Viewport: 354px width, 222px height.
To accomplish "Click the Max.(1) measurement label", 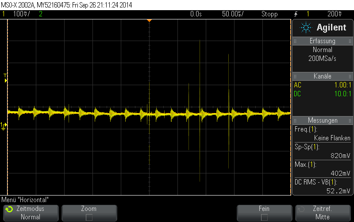I will 305,165.
